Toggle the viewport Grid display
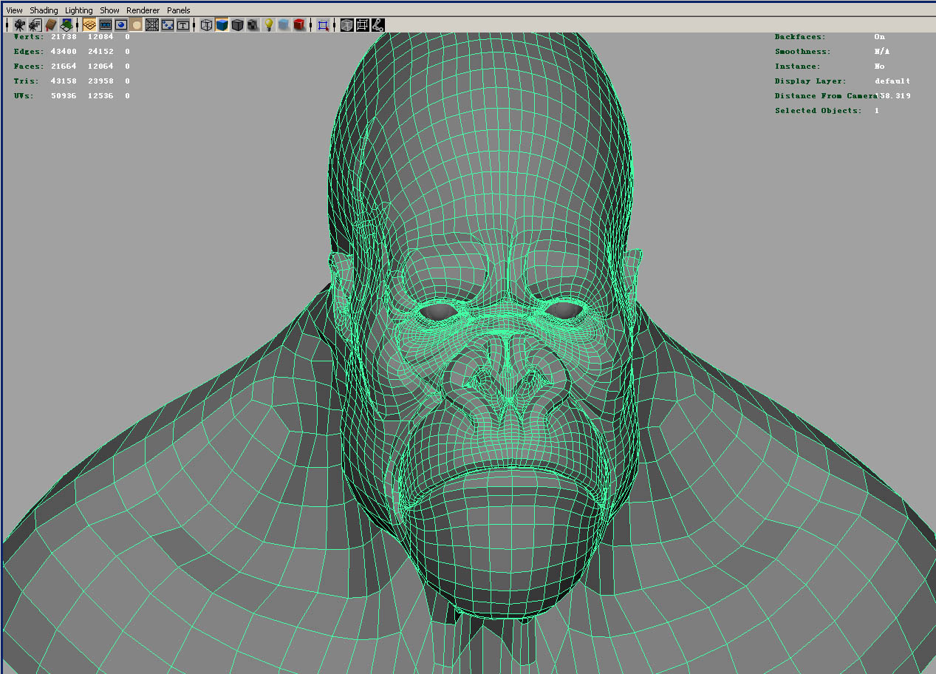 click(89, 25)
